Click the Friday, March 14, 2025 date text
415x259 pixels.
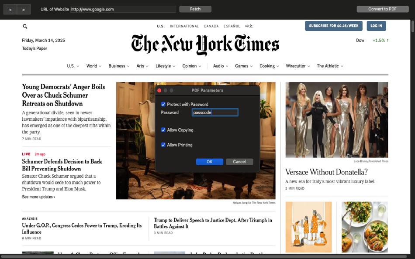point(43,41)
